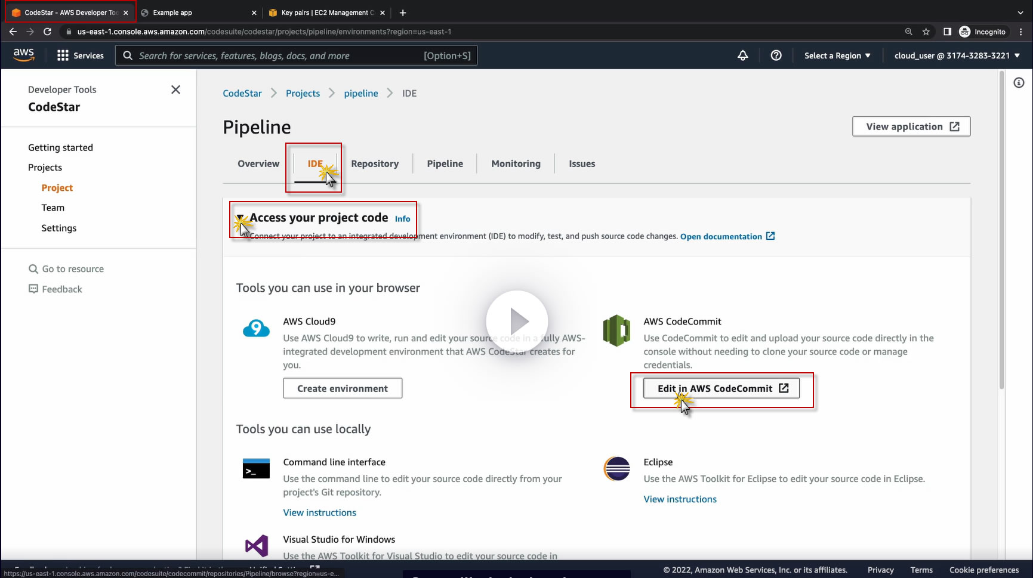This screenshot has width=1033, height=578.
Task: Reload the browser page
Action: pos(48,32)
